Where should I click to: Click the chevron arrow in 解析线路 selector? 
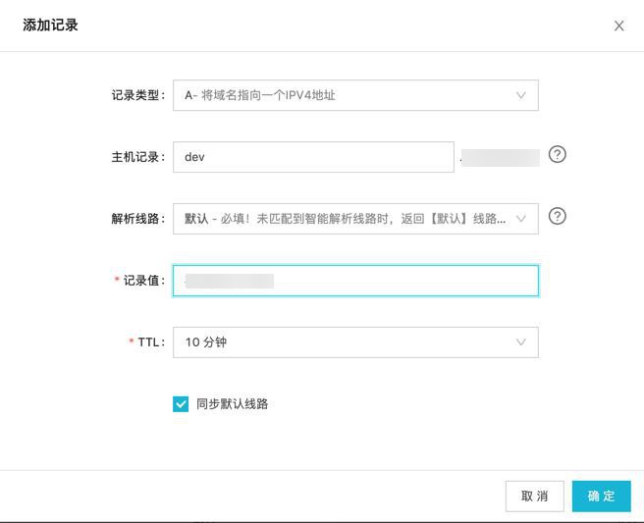(x=521, y=219)
